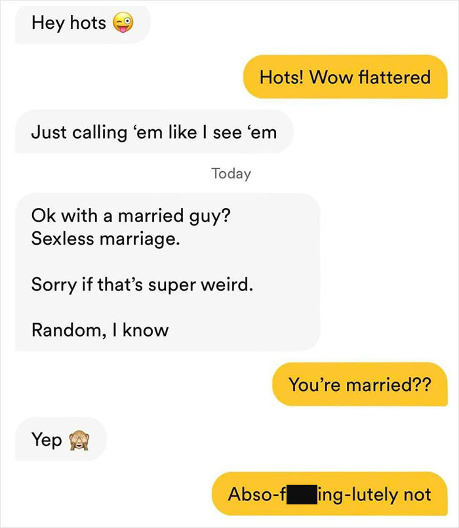This screenshot has height=528, width=459.
Task: Tap the see-no-evil monkey emoji
Action: (79, 441)
